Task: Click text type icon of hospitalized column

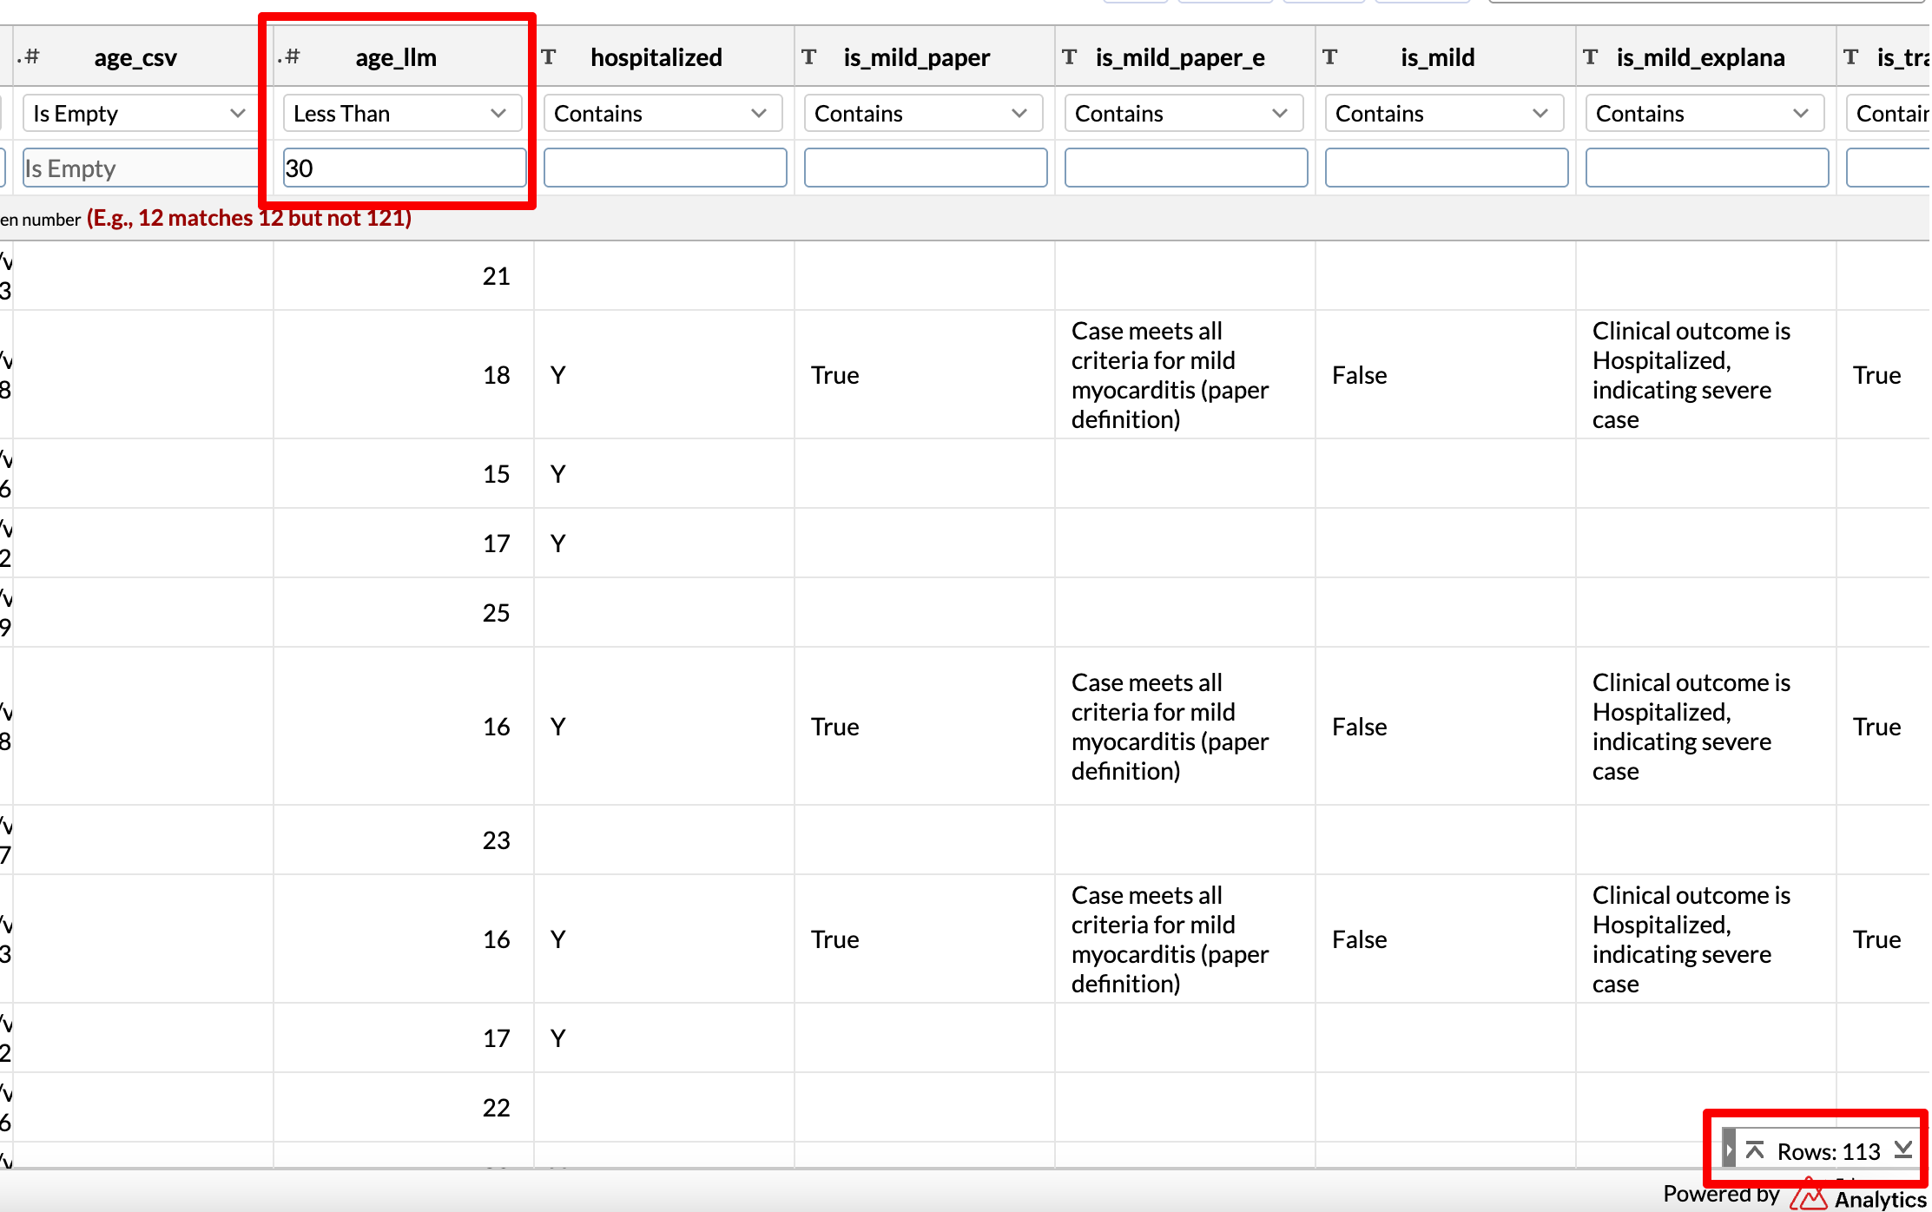Action: (x=549, y=57)
